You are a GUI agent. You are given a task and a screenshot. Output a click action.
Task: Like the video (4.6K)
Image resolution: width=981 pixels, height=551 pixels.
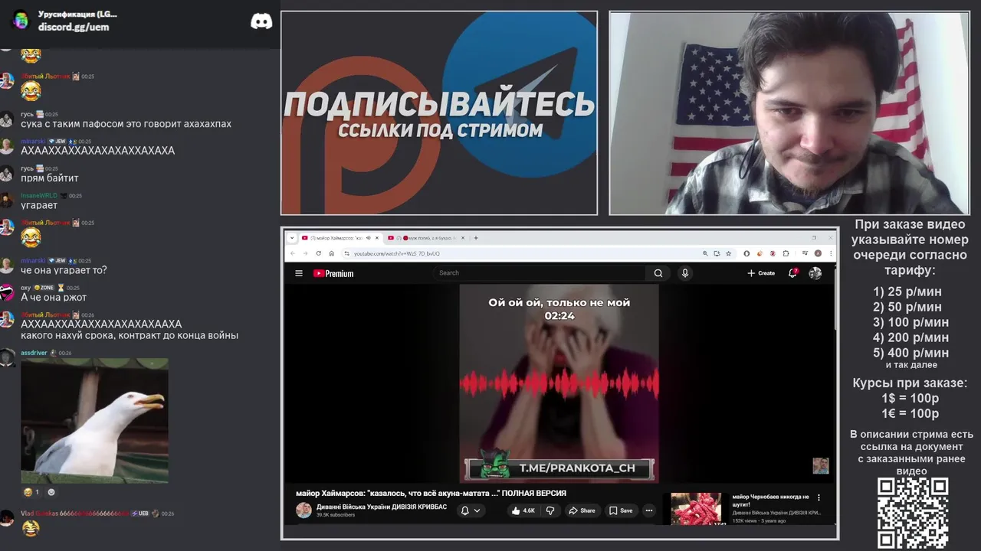pyautogui.click(x=523, y=510)
